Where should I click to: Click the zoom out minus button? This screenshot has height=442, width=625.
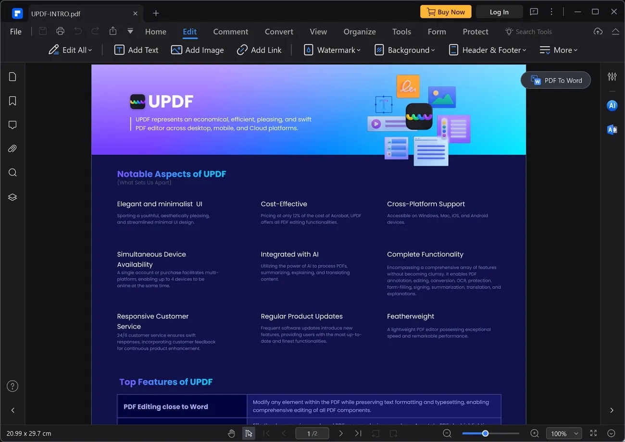coord(447,433)
